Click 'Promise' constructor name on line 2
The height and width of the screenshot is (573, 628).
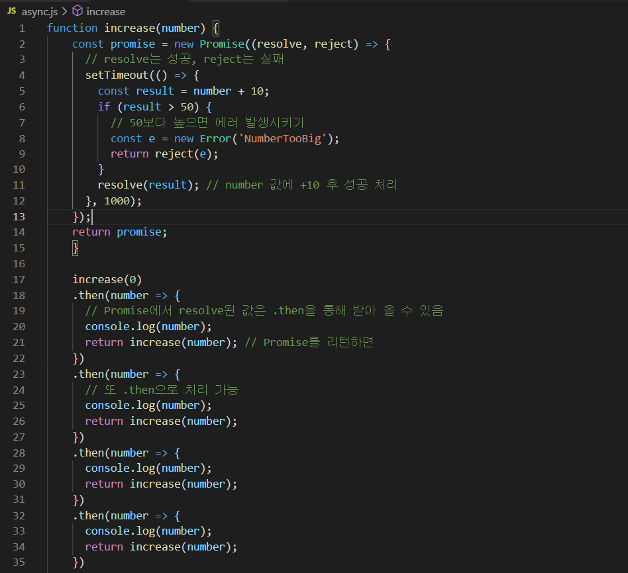click(x=222, y=44)
